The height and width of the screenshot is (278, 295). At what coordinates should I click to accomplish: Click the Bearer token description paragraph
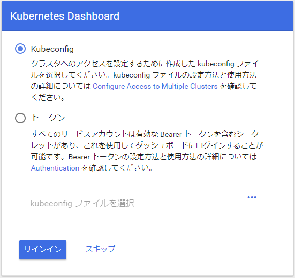(147, 151)
